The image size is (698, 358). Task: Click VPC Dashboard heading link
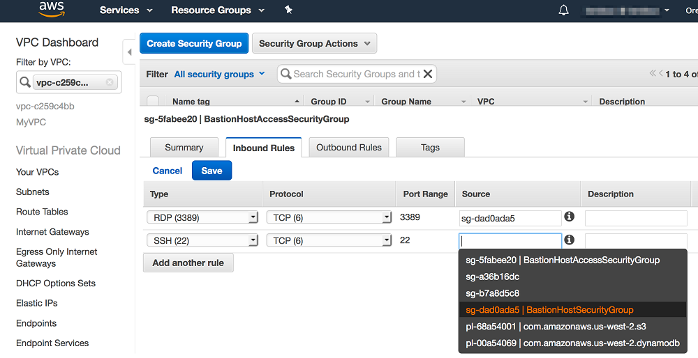point(57,42)
